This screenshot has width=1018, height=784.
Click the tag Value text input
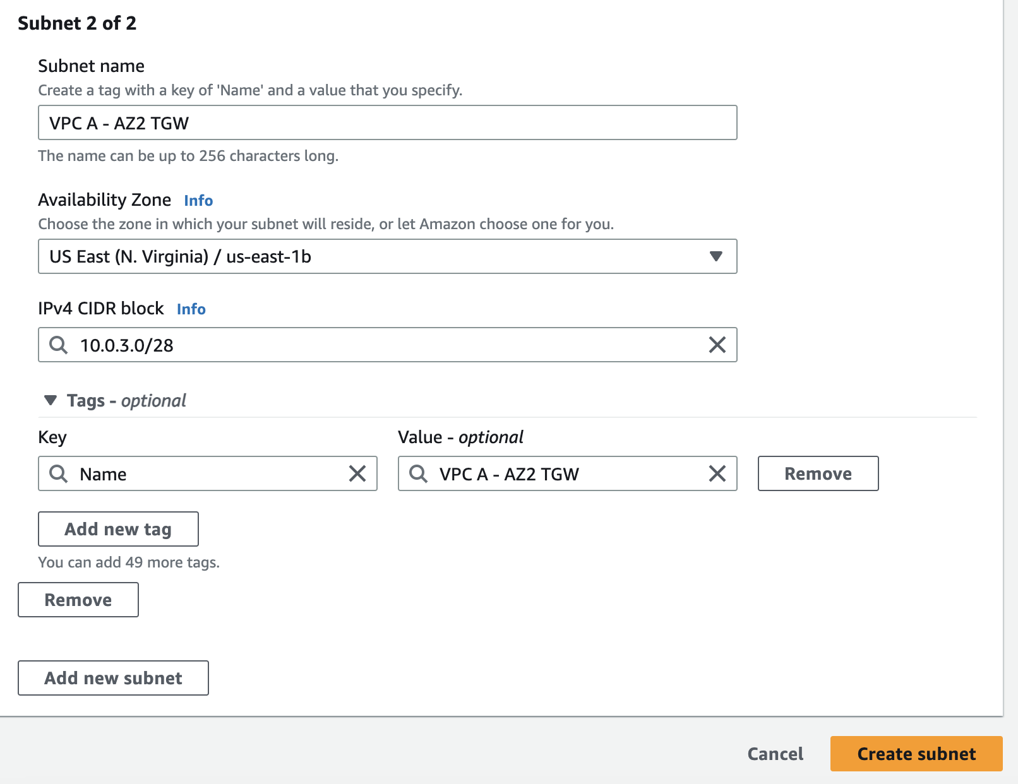pos(568,473)
